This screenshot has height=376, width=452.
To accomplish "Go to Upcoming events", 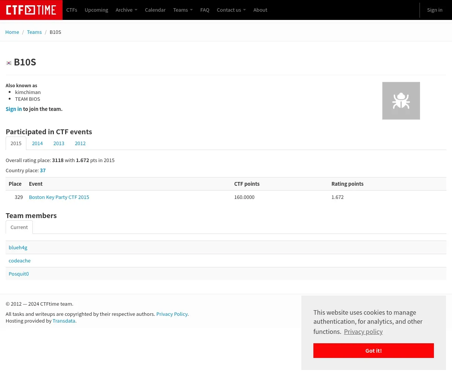I will click(x=96, y=10).
